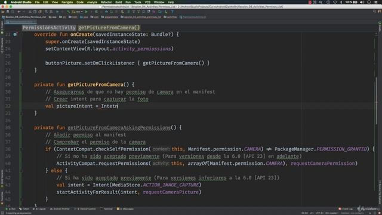This screenshot has width=382, height=215.
Task: Click ACTION_IMAGE_CAPTURE constant on line 43
Action: pyautogui.click(x=171, y=185)
